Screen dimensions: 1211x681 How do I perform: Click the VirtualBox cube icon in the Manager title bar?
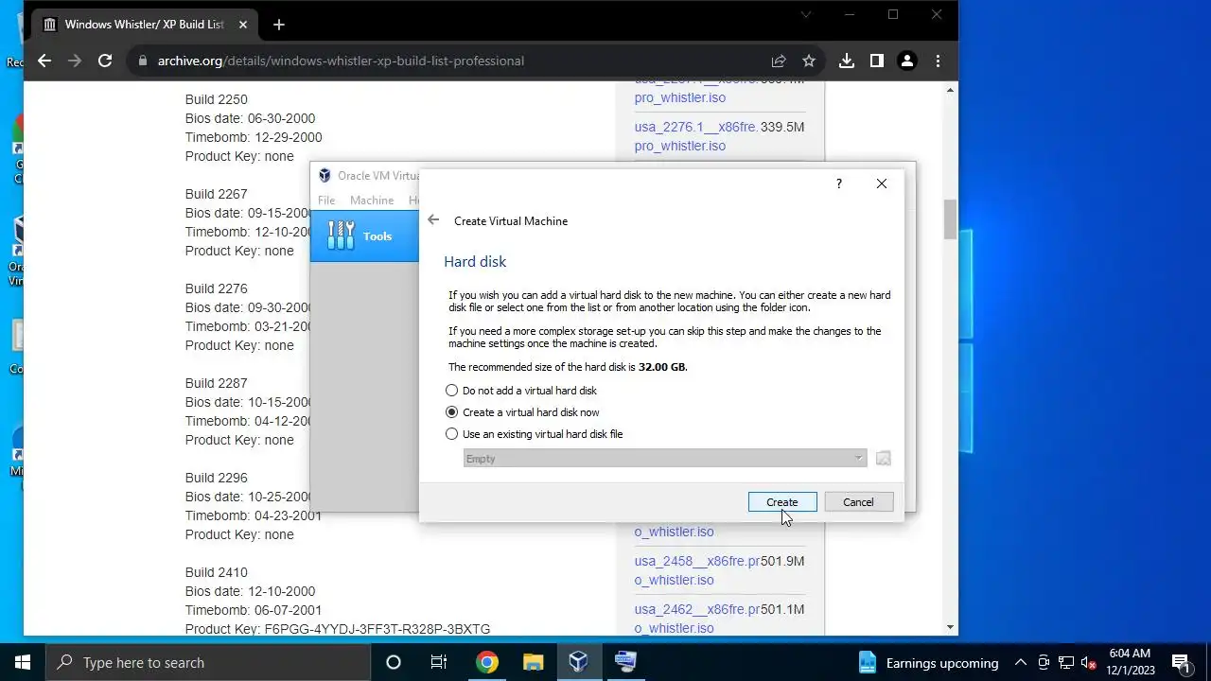tap(325, 176)
